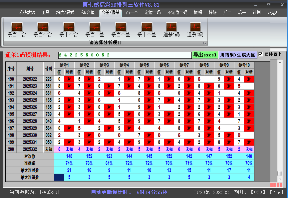Switch to the 振幅 tab
The width and height of the screenshot is (288, 198).
(x=198, y=13)
